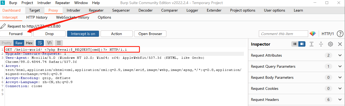The height and width of the screenshot is (106, 345).
Task: Open the Action dropdown menu
Action: [117, 34]
